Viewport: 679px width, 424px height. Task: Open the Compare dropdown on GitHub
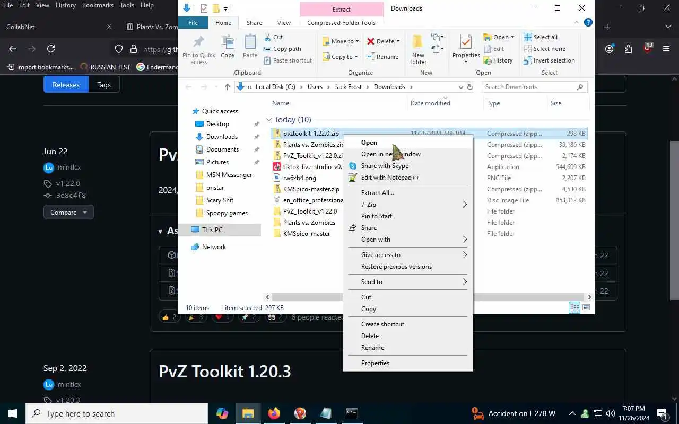coord(68,213)
